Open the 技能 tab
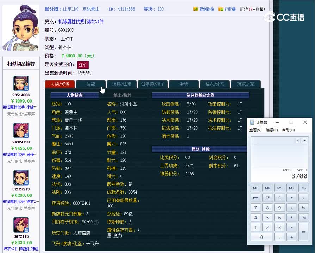The height and width of the screenshot is (253, 315). click(x=91, y=84)
